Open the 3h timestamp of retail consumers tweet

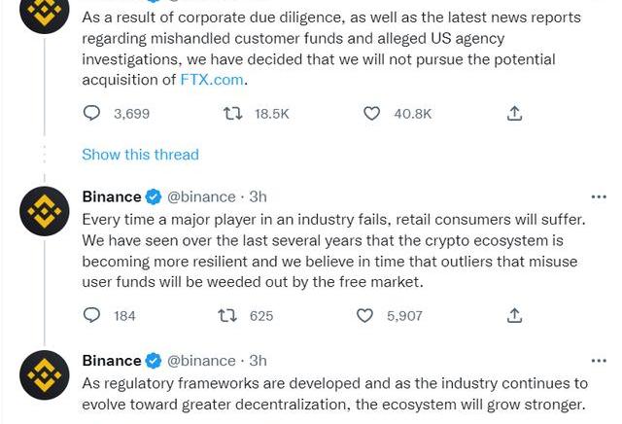click(x=258, y=197)
